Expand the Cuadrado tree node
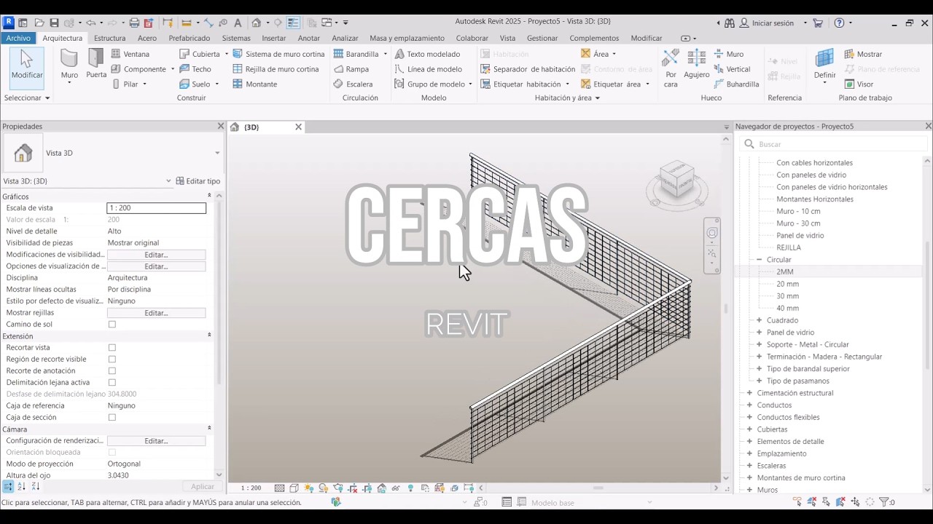Image resolution: width=933 pixels, height=524 pixels. point(759,320)
